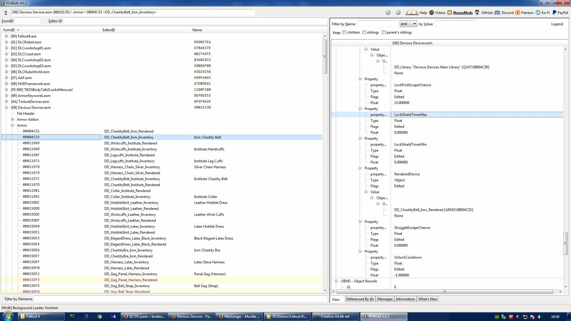This screenshot has height=321, width=571.
Task: Switch to the Devious Devices Firefox window
Action: (x=192, y=317)
